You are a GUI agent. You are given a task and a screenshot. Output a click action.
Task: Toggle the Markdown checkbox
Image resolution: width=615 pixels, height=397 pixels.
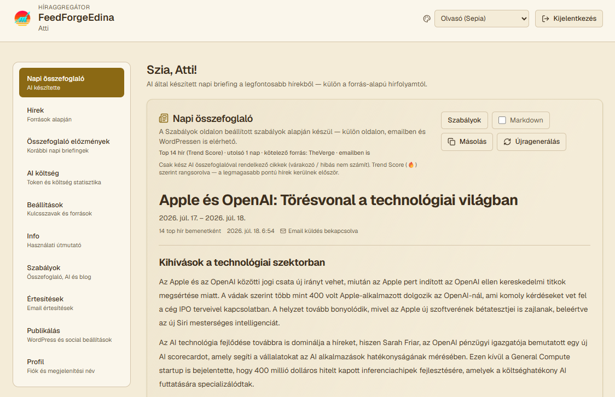[x=502, y=120]
